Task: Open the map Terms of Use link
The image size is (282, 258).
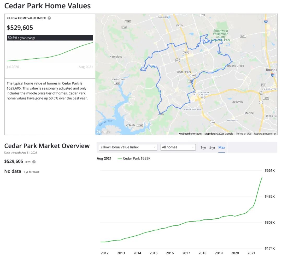Action: [244, 134]
